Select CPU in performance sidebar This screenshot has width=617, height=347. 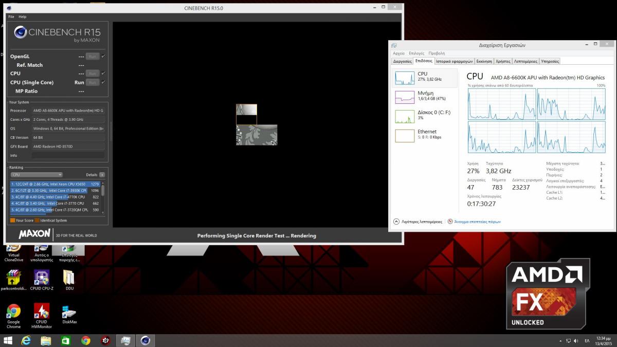click(x=425, y=77)
